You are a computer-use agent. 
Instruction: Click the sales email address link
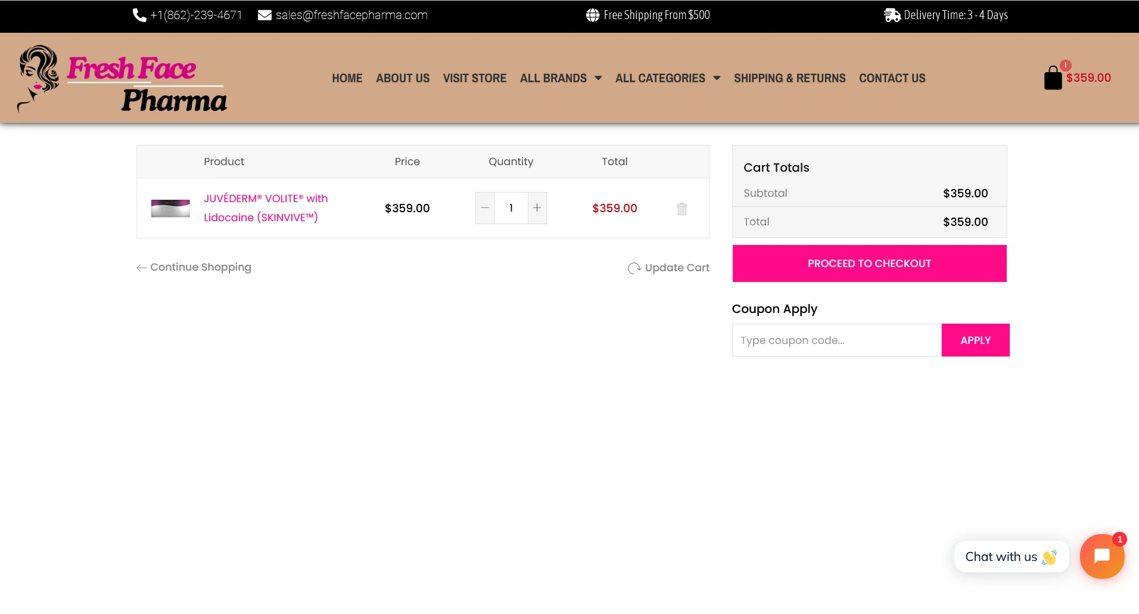point(351,15)
